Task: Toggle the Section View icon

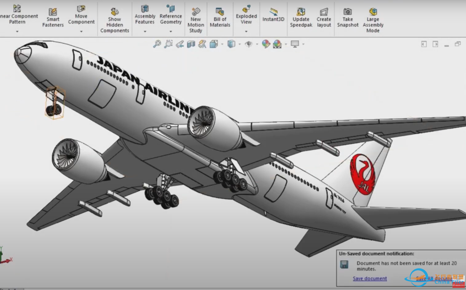Action: [191, 44]
